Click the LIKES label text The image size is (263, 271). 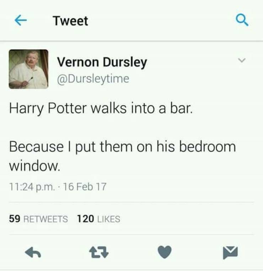point(109,219)
